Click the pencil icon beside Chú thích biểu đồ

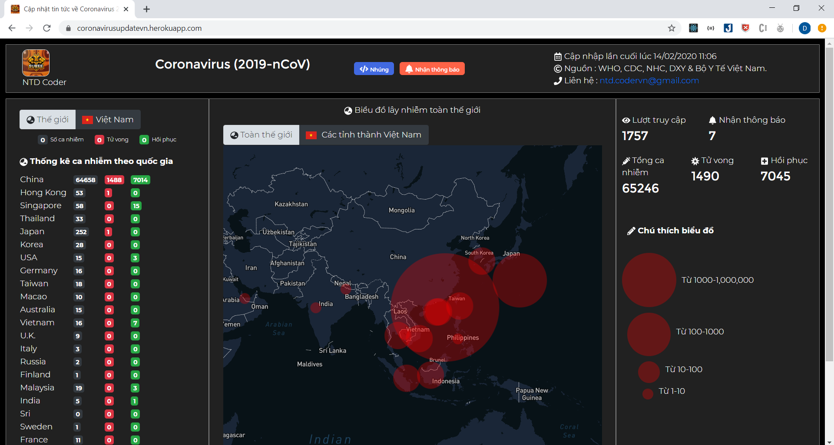pos(631,231)
